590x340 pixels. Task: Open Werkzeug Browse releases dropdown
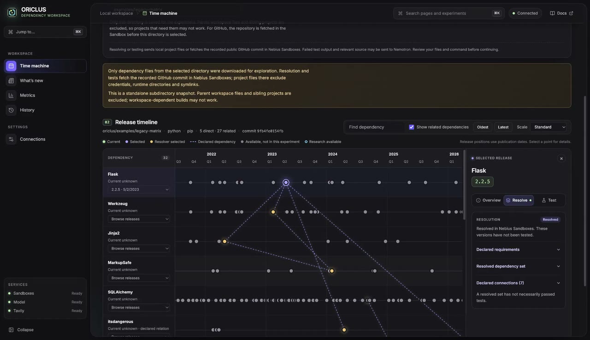point(139,219)
